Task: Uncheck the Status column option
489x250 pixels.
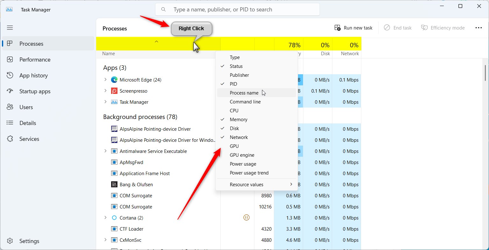Action: [257, 66]
